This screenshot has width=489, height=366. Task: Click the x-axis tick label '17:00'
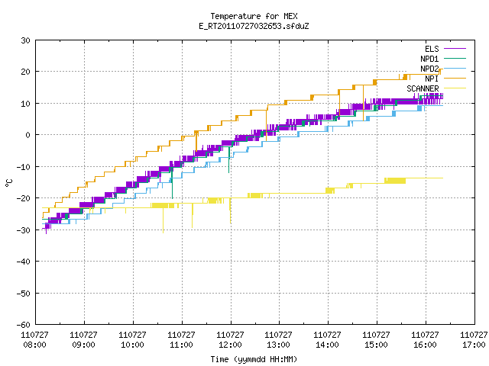tap(474, 345)
